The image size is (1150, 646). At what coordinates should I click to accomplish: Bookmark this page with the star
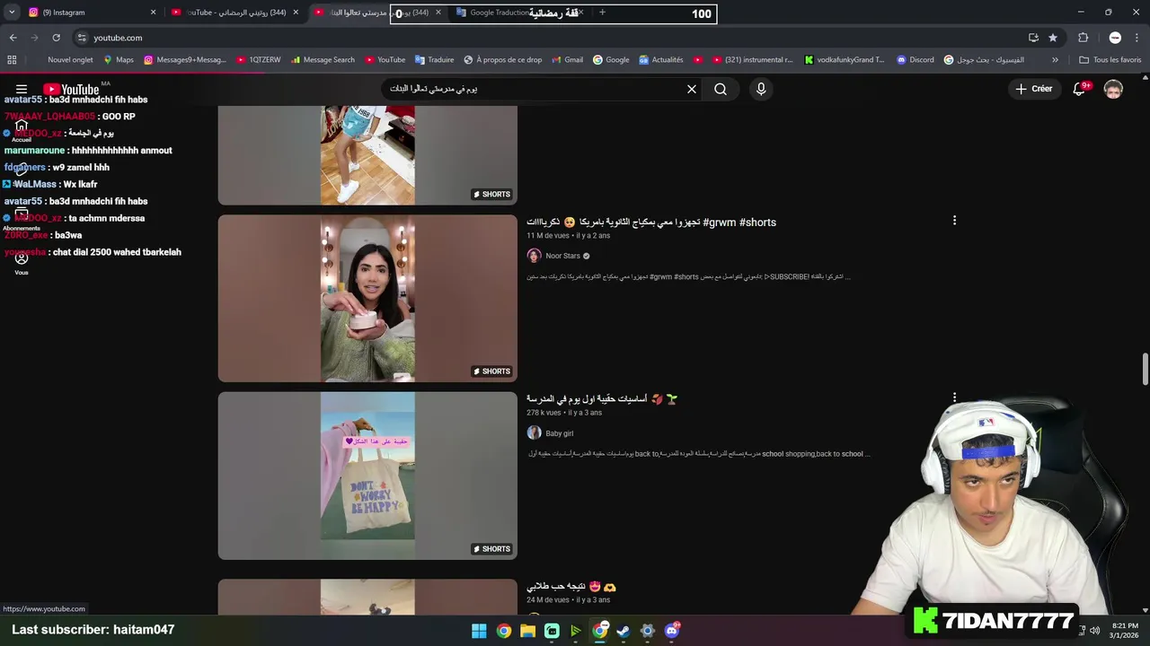[x=1053, y=38]
